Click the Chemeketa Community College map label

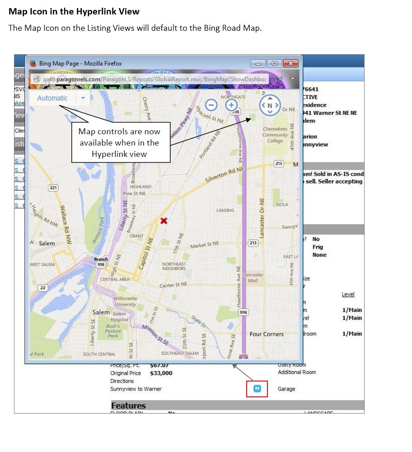point(275,135)
